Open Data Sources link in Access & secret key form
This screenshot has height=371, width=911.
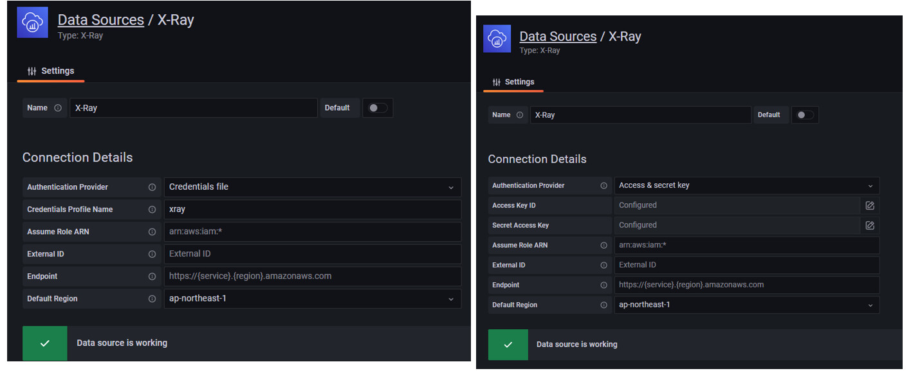[x=558, y=37]
